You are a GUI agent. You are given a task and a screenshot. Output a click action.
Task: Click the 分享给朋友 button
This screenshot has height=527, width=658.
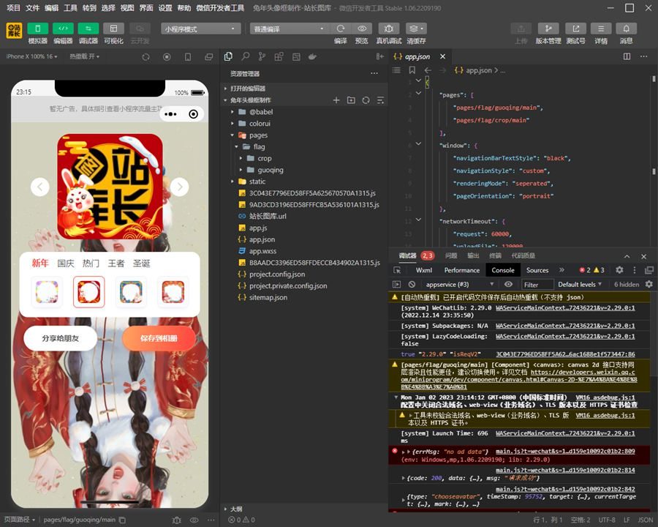[61, 338]
